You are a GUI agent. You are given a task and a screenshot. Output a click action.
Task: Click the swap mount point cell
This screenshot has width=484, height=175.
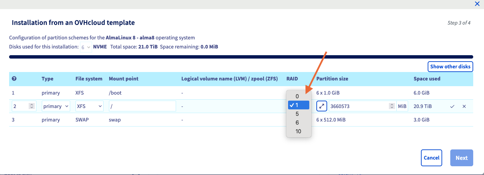[115, 120]
